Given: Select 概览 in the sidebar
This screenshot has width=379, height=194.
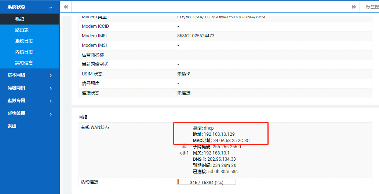Looking at the screenshot, I should coord(20,19).
